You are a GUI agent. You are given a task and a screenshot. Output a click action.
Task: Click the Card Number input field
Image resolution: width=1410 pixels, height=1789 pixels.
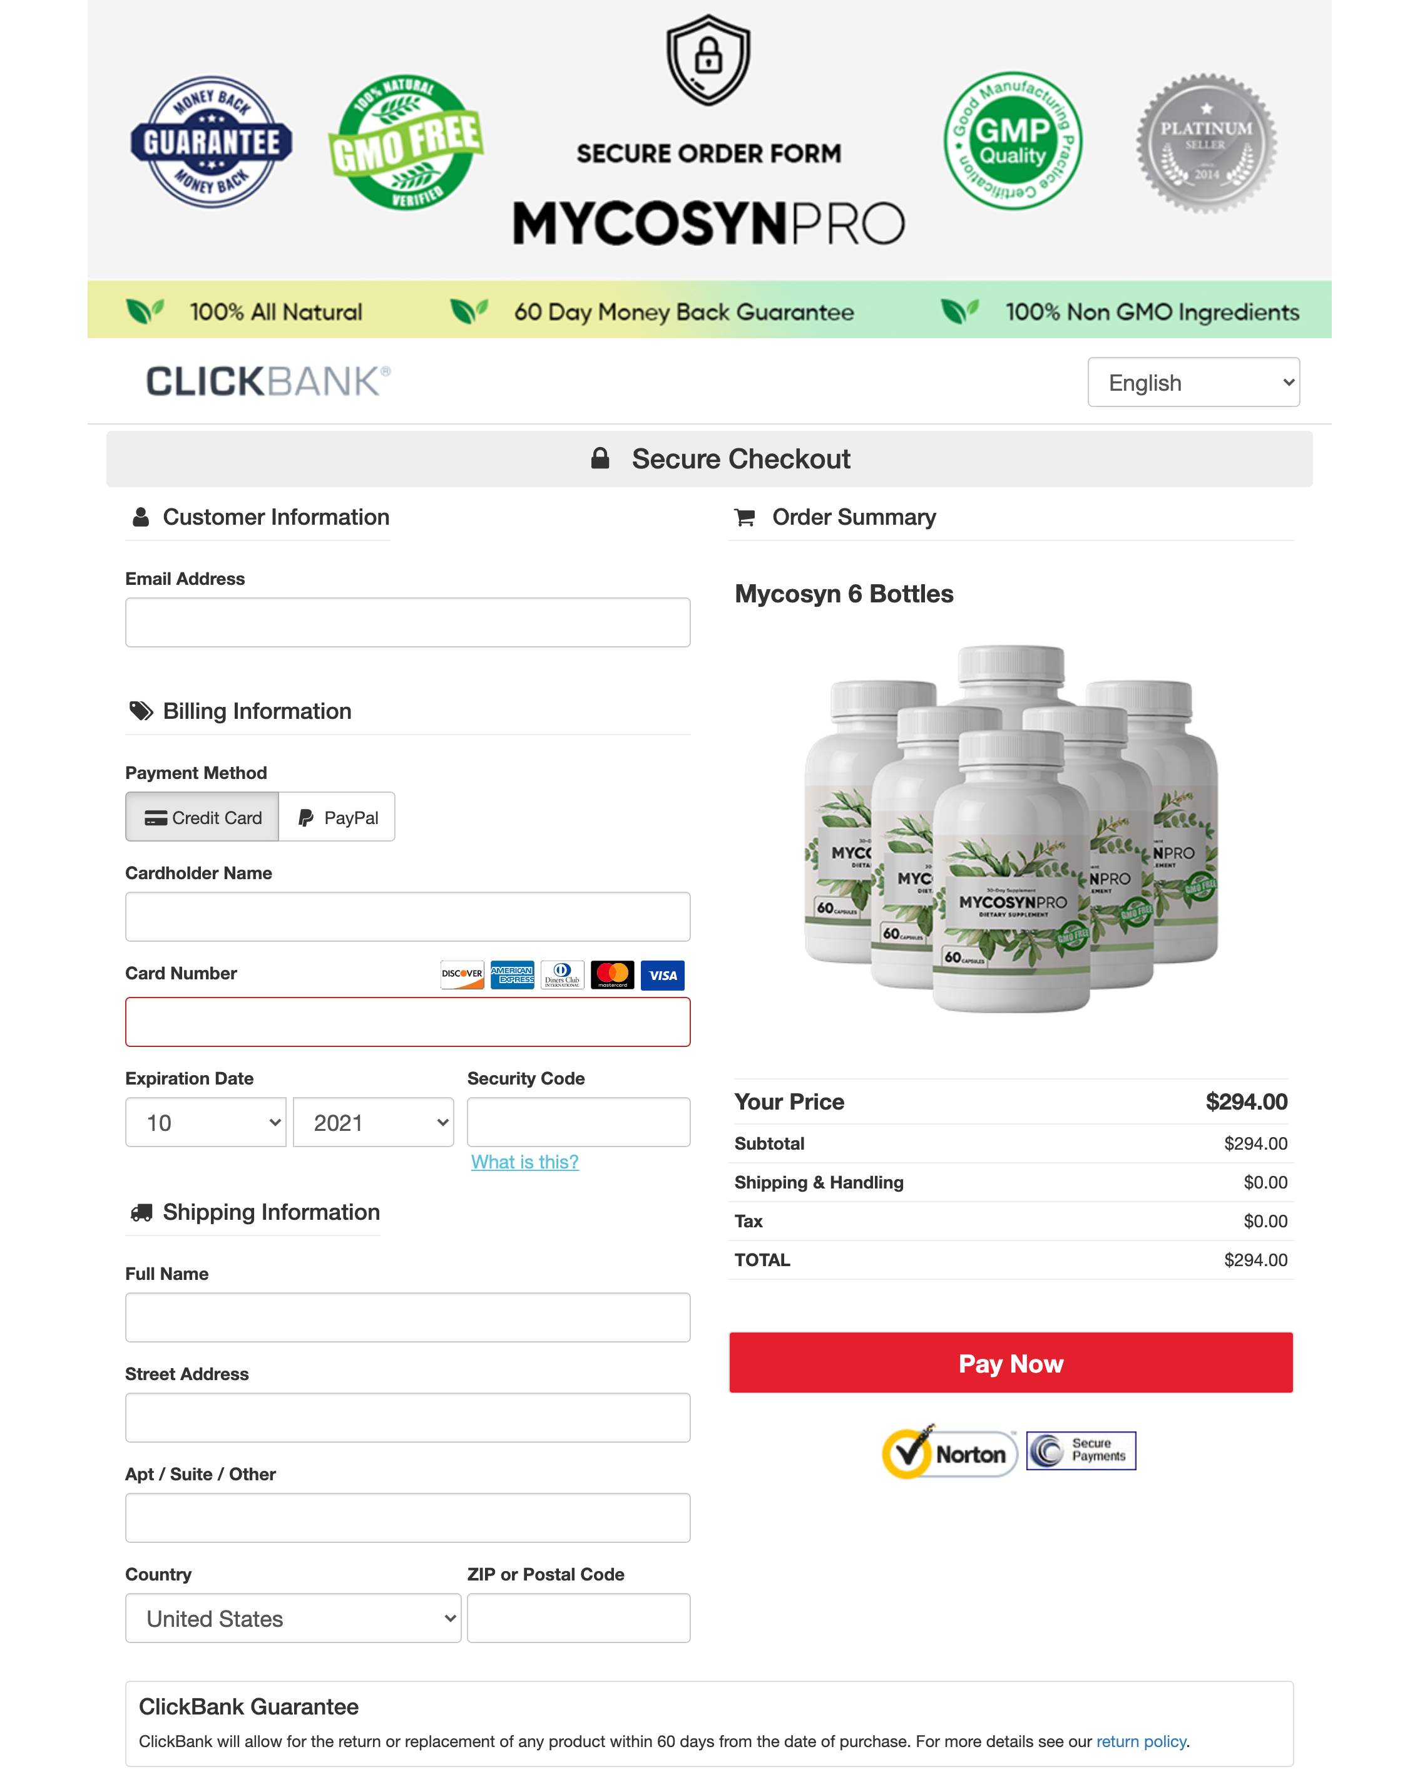(406, 1021)
